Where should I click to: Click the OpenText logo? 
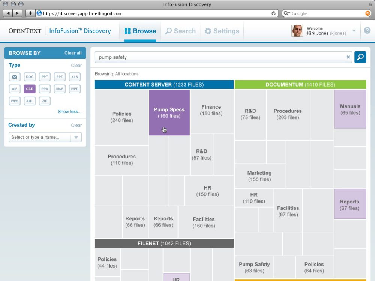tap(25, 31)
